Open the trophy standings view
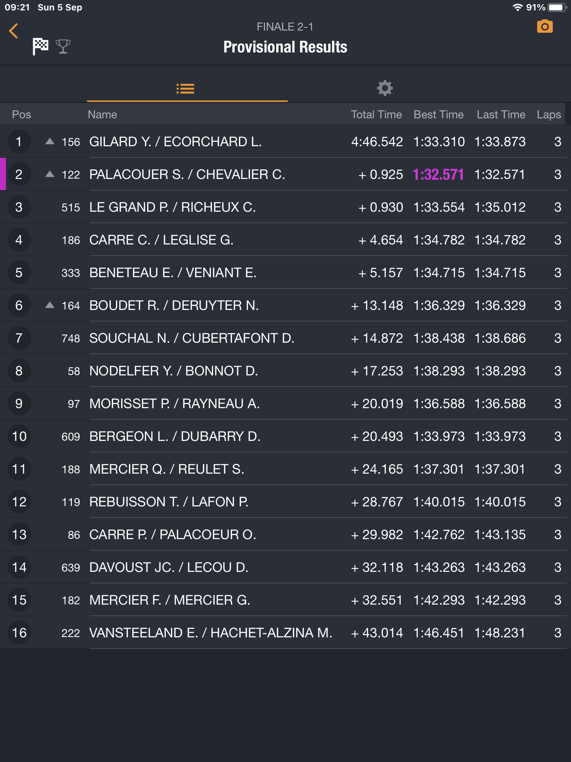 click(63, 47)
